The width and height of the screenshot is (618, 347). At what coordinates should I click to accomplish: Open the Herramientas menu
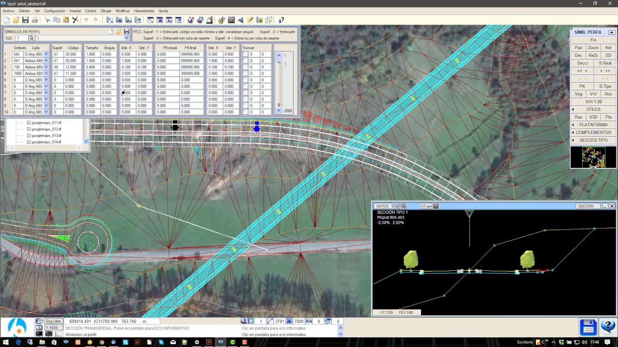click(x=144, y=11)
